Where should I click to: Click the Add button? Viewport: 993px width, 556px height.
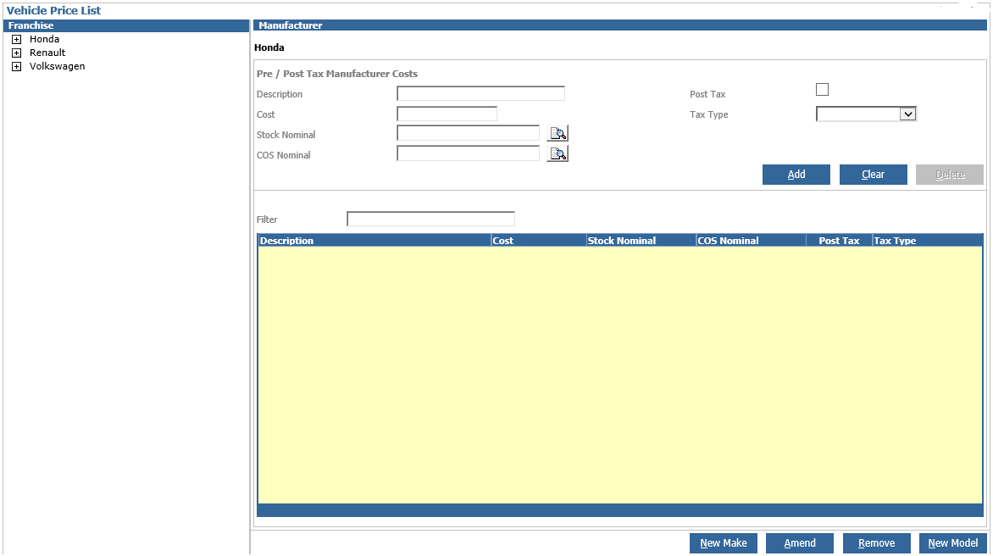pos(796,175)
